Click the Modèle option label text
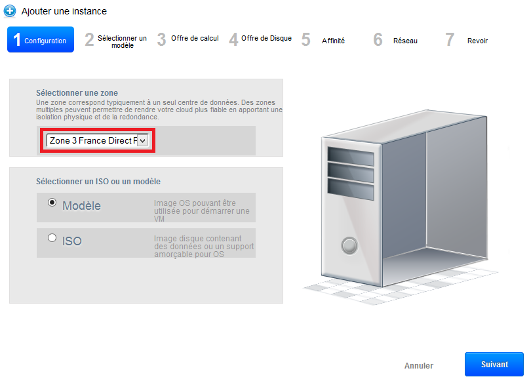 (x=82, y=206)
